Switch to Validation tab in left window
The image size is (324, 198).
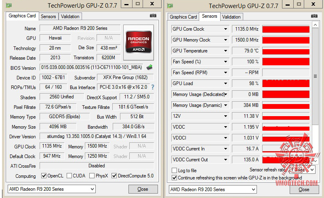(x=70, y=17)
